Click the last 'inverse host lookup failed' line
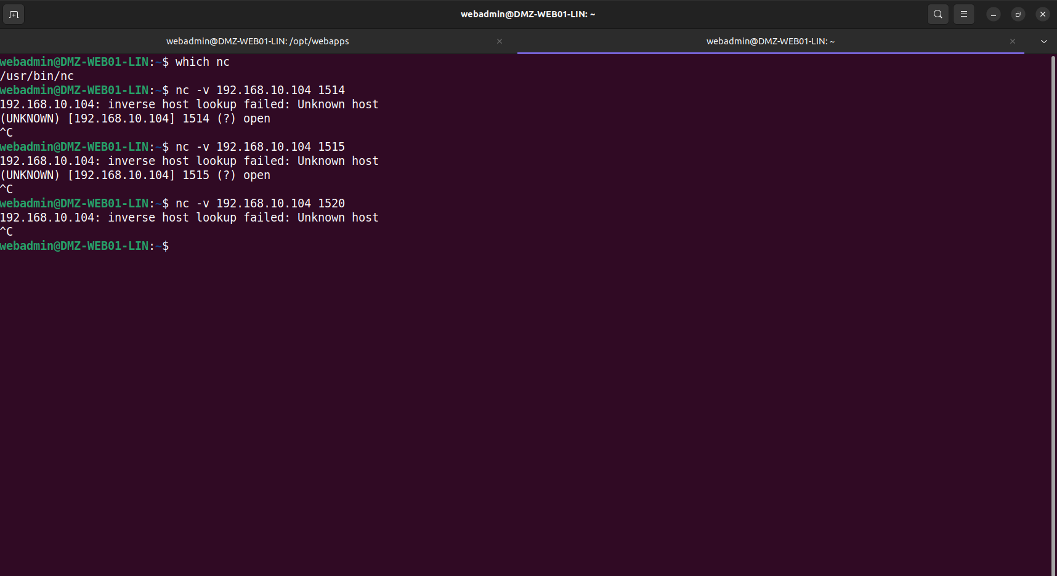This screenshot has height=576, width=1057. click(189, 217)
